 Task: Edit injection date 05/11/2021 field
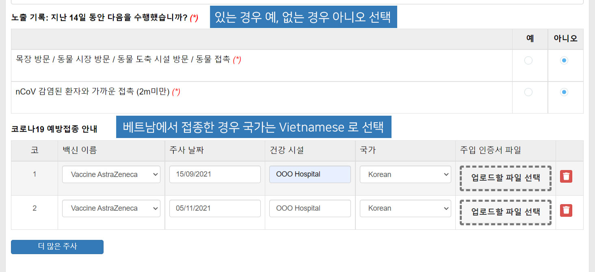pyautogui.click(x=215, y=208)
